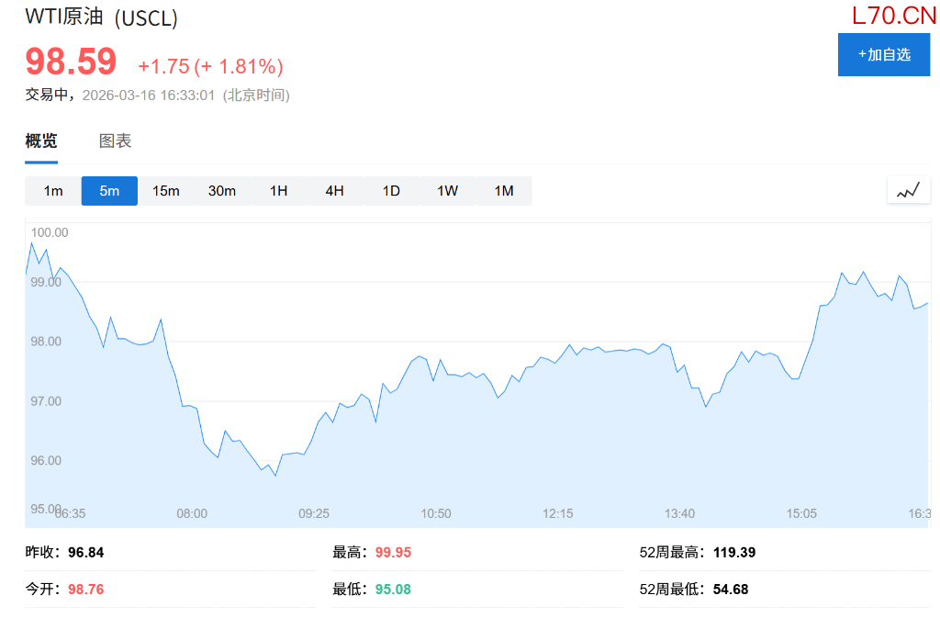Viewport: 940px width, 618px height.
Task: Switch to the 图表 chart tab
Action: point(116,141)
